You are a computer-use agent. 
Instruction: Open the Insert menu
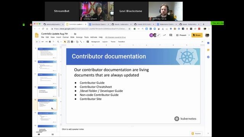59,37
